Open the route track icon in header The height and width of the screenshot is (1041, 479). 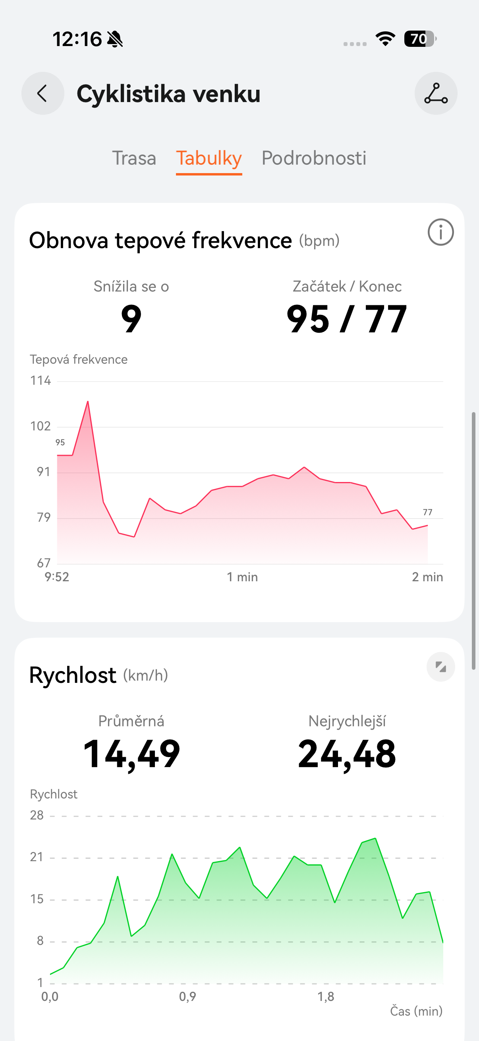click(x=436, y=93)
